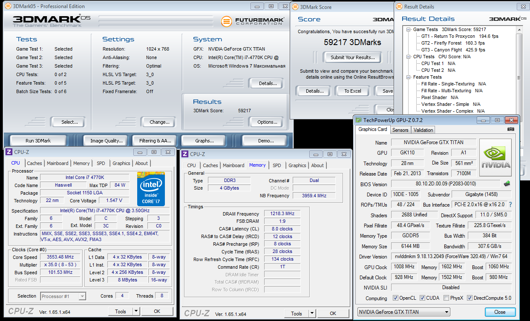
Task: Click the System Details... button
Action: (268, 83)
